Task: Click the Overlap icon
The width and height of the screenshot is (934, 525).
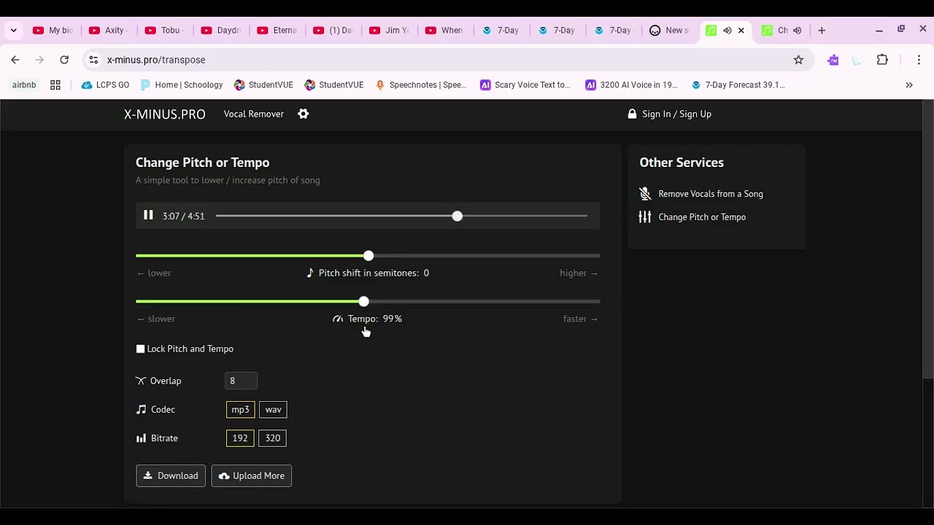Action: click(x=141, y=381)
